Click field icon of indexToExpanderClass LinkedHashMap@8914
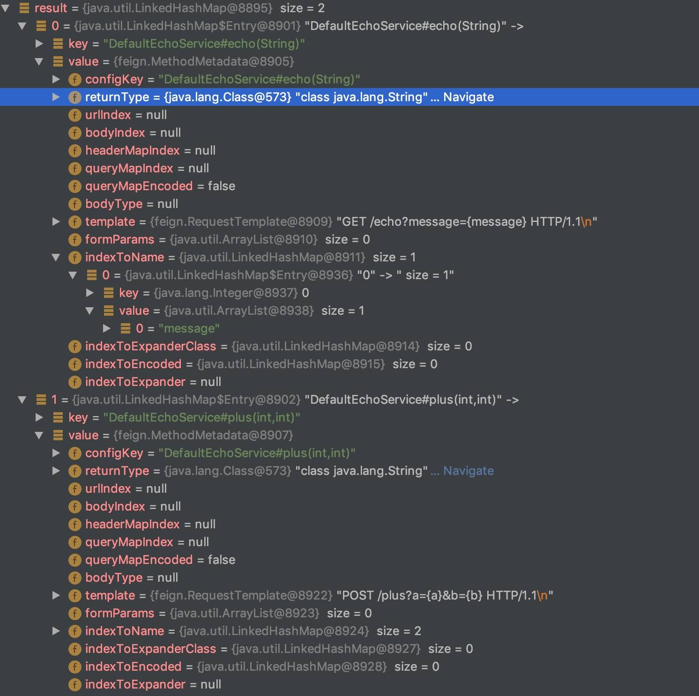 coord(74,346)
